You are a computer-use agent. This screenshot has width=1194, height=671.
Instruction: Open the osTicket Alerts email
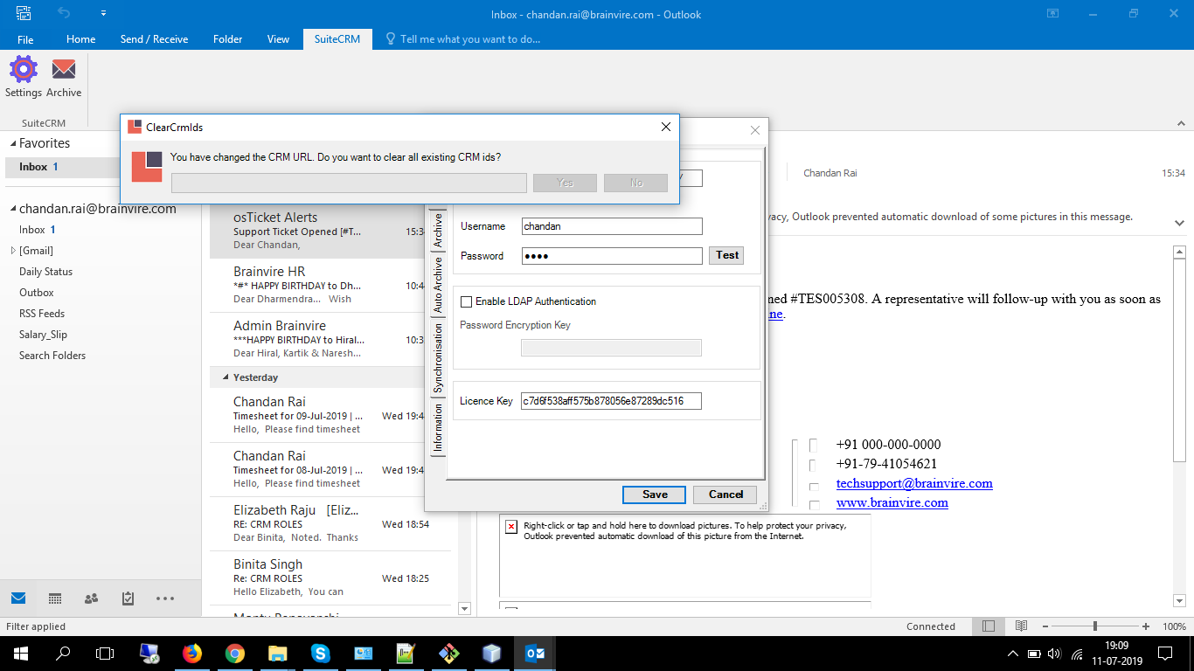318,232
